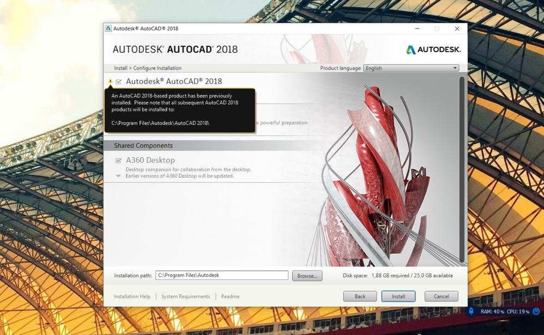Click the blue rocket icon in the system overlay
The height and width of the screenshot is (335, 544).
471,311
